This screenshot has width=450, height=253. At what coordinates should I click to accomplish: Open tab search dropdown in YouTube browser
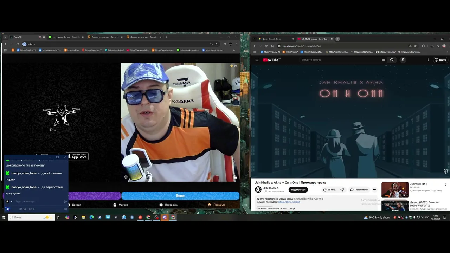(x=255, y=39)
